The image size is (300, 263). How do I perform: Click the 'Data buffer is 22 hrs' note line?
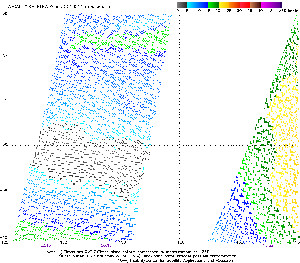(x=147, y=256)
